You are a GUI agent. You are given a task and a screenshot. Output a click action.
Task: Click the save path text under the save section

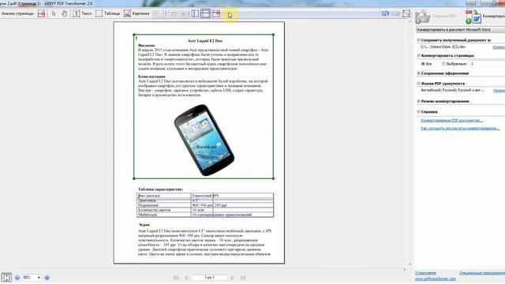[443, 47]
